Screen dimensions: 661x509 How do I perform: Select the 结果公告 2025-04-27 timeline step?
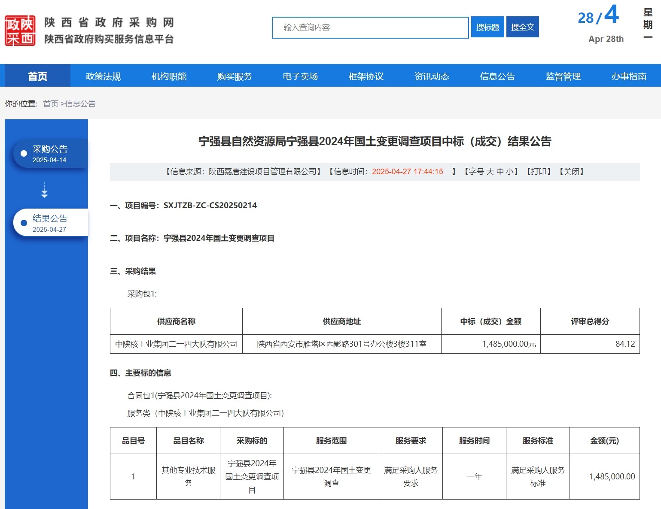(x=50, y=223)
